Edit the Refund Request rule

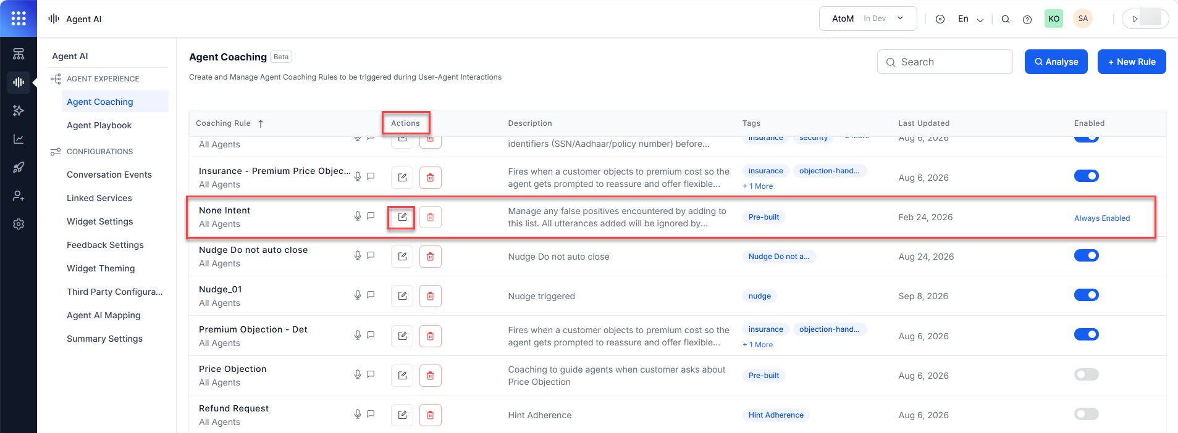tap(402, 415)
